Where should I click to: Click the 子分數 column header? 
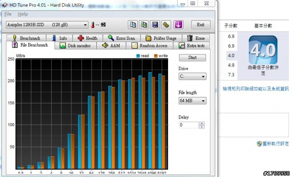[231, 26]
